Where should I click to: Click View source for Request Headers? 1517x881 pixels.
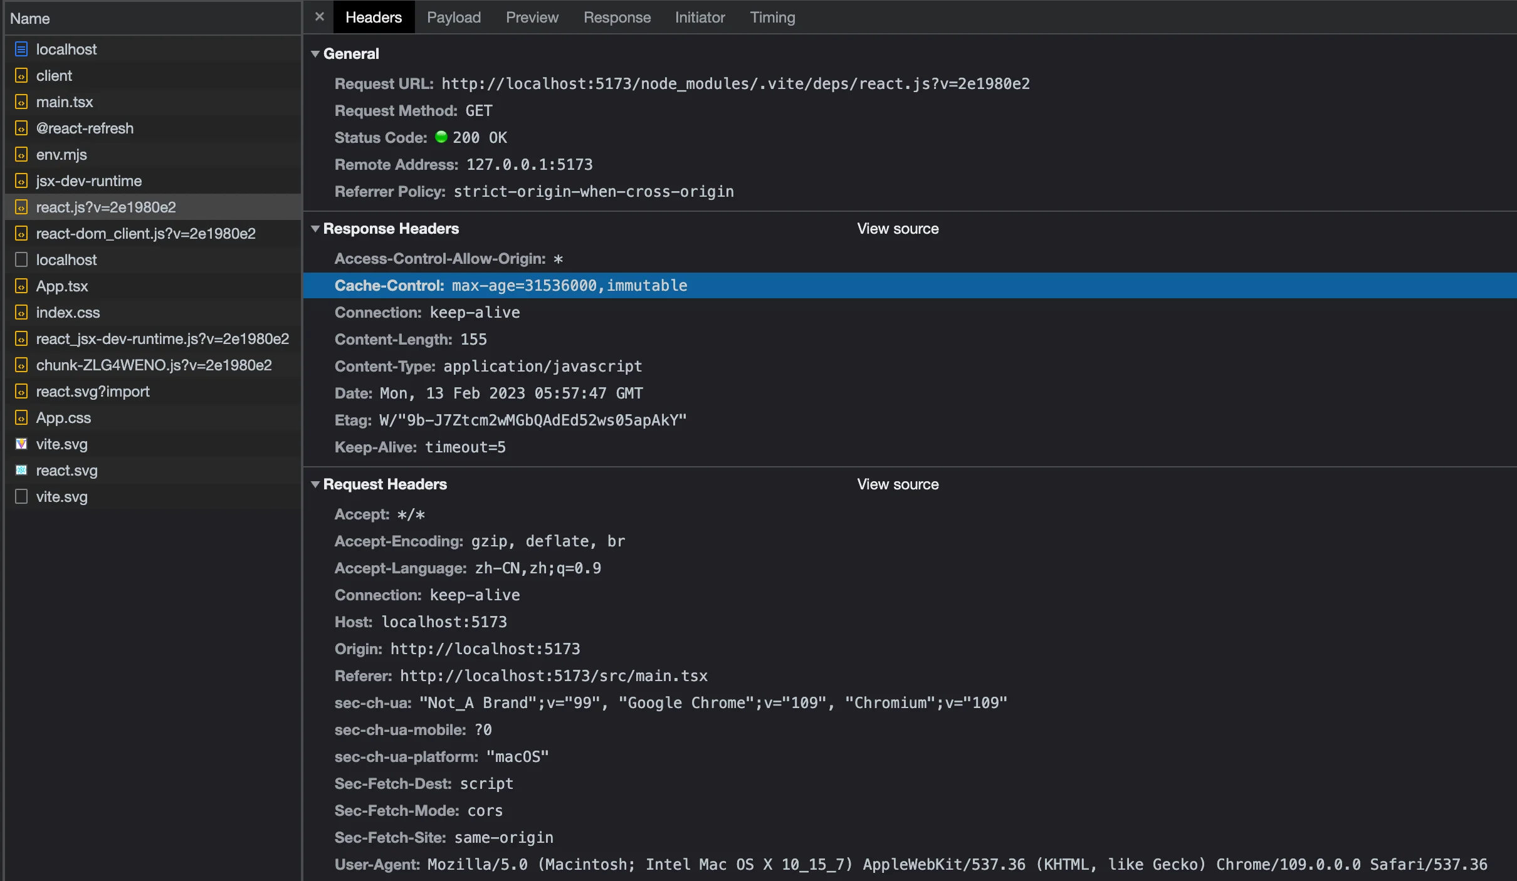pyautogui.click(x=898, y=484)
